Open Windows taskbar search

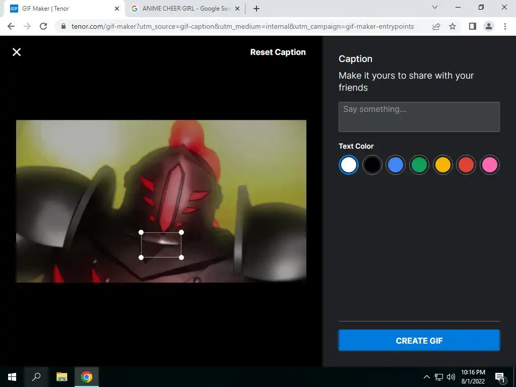pos(36,377)
